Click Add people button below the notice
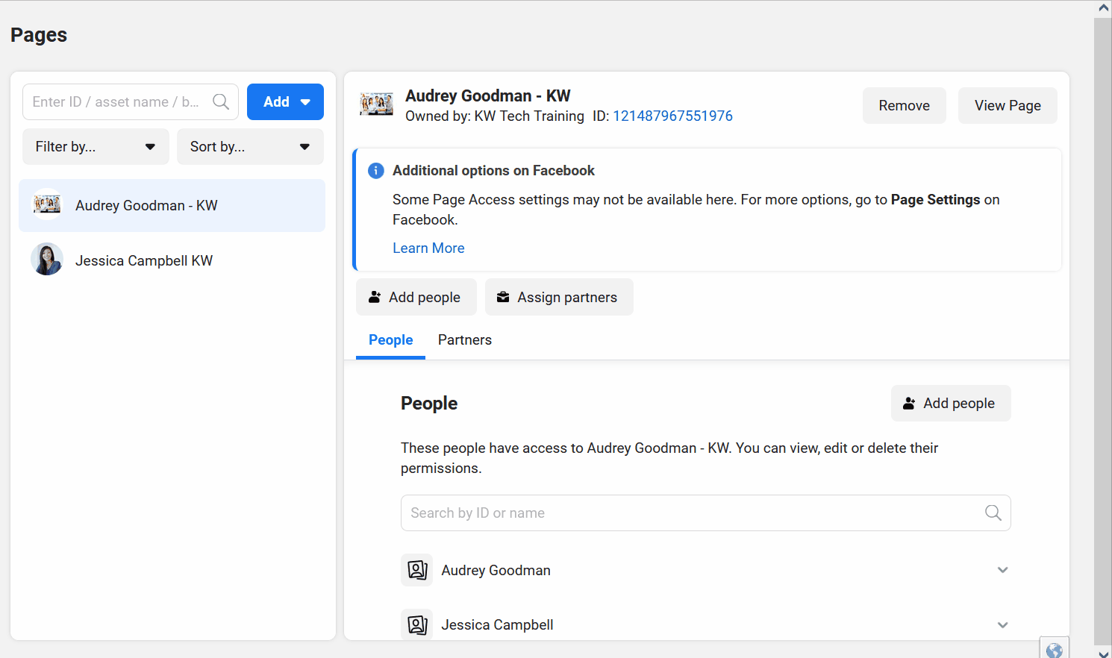This screenshot has width=1112, height=658. coord(416,297)
